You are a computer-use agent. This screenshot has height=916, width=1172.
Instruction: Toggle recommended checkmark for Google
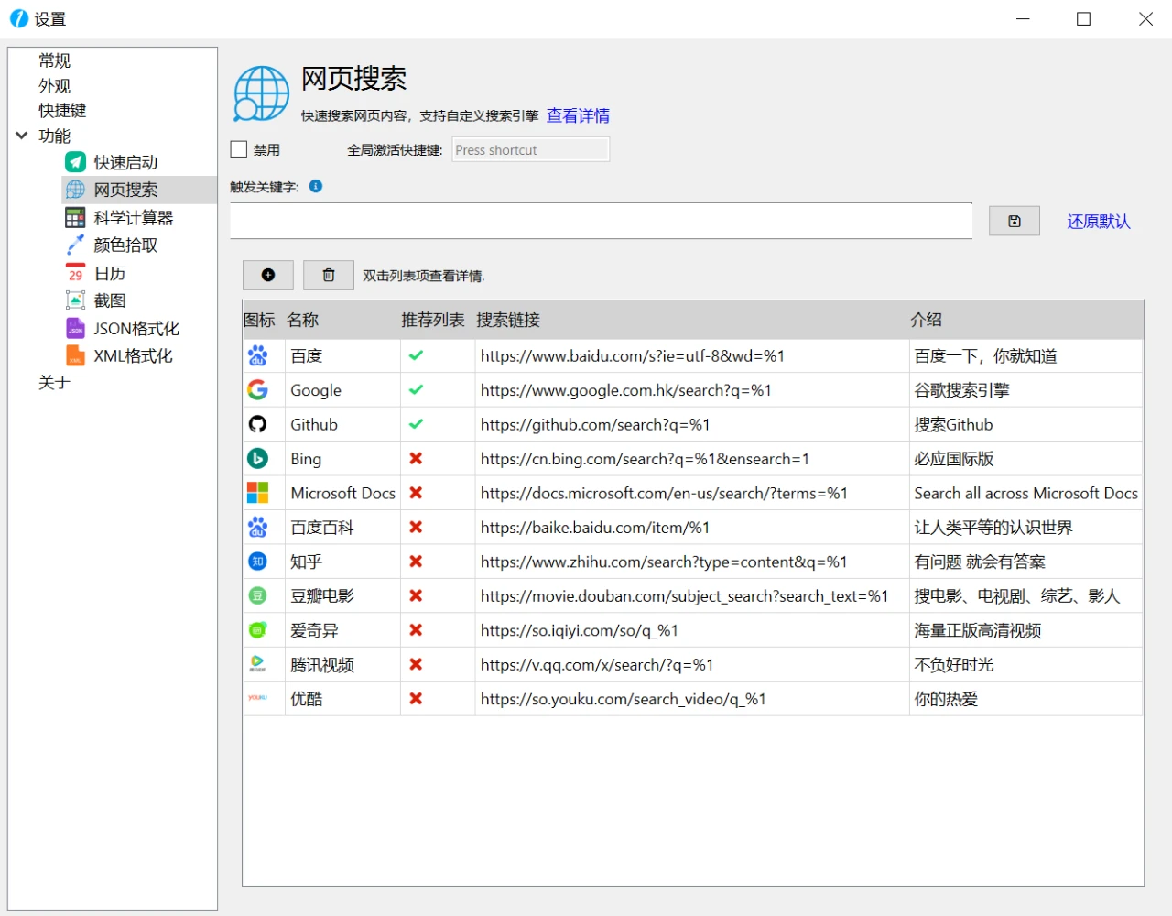pyautogui.click(x=416, y=390)
